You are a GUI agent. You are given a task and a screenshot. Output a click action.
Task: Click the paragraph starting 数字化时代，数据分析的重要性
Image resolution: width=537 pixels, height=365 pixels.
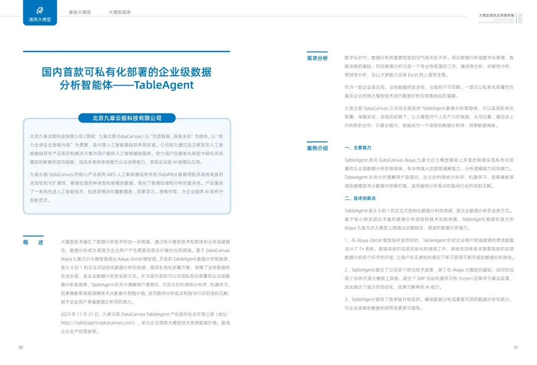(429, 66)
